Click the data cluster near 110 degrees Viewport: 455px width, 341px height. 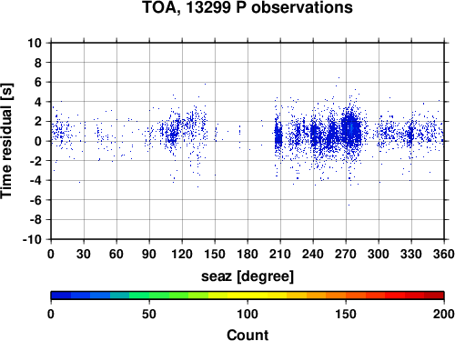coord(173,134)
